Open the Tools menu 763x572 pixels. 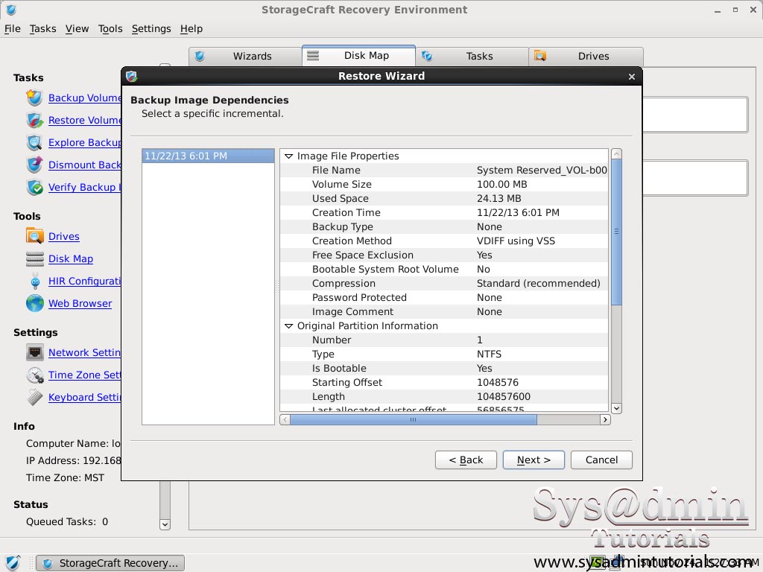[x=110, y=28]
